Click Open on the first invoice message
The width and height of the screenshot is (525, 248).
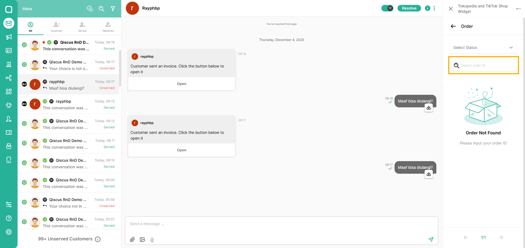pyautogui.click(x=181, y=84)
